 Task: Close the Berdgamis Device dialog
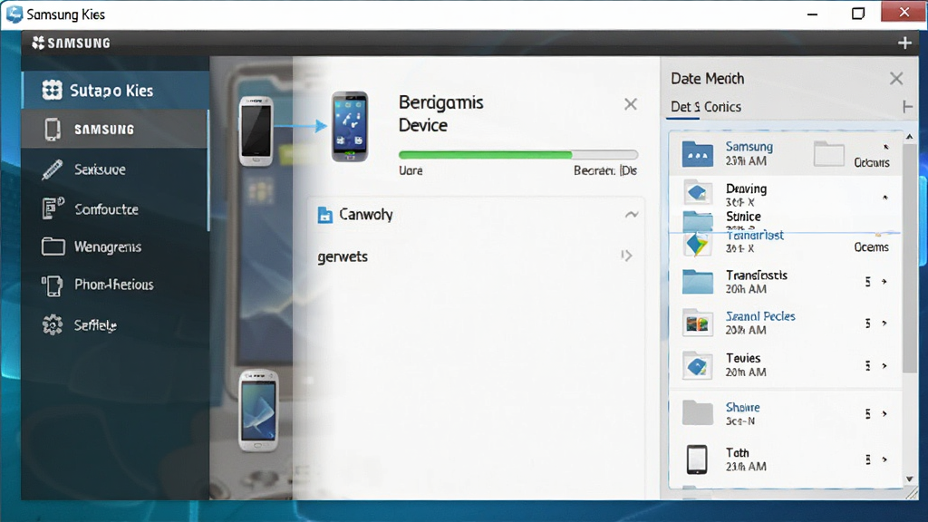point(631,104)
